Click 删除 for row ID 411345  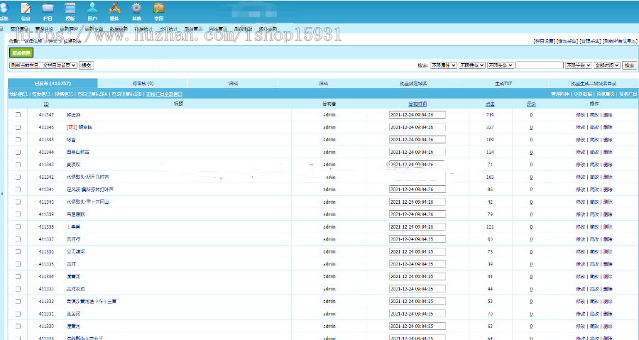click(608, 140)
